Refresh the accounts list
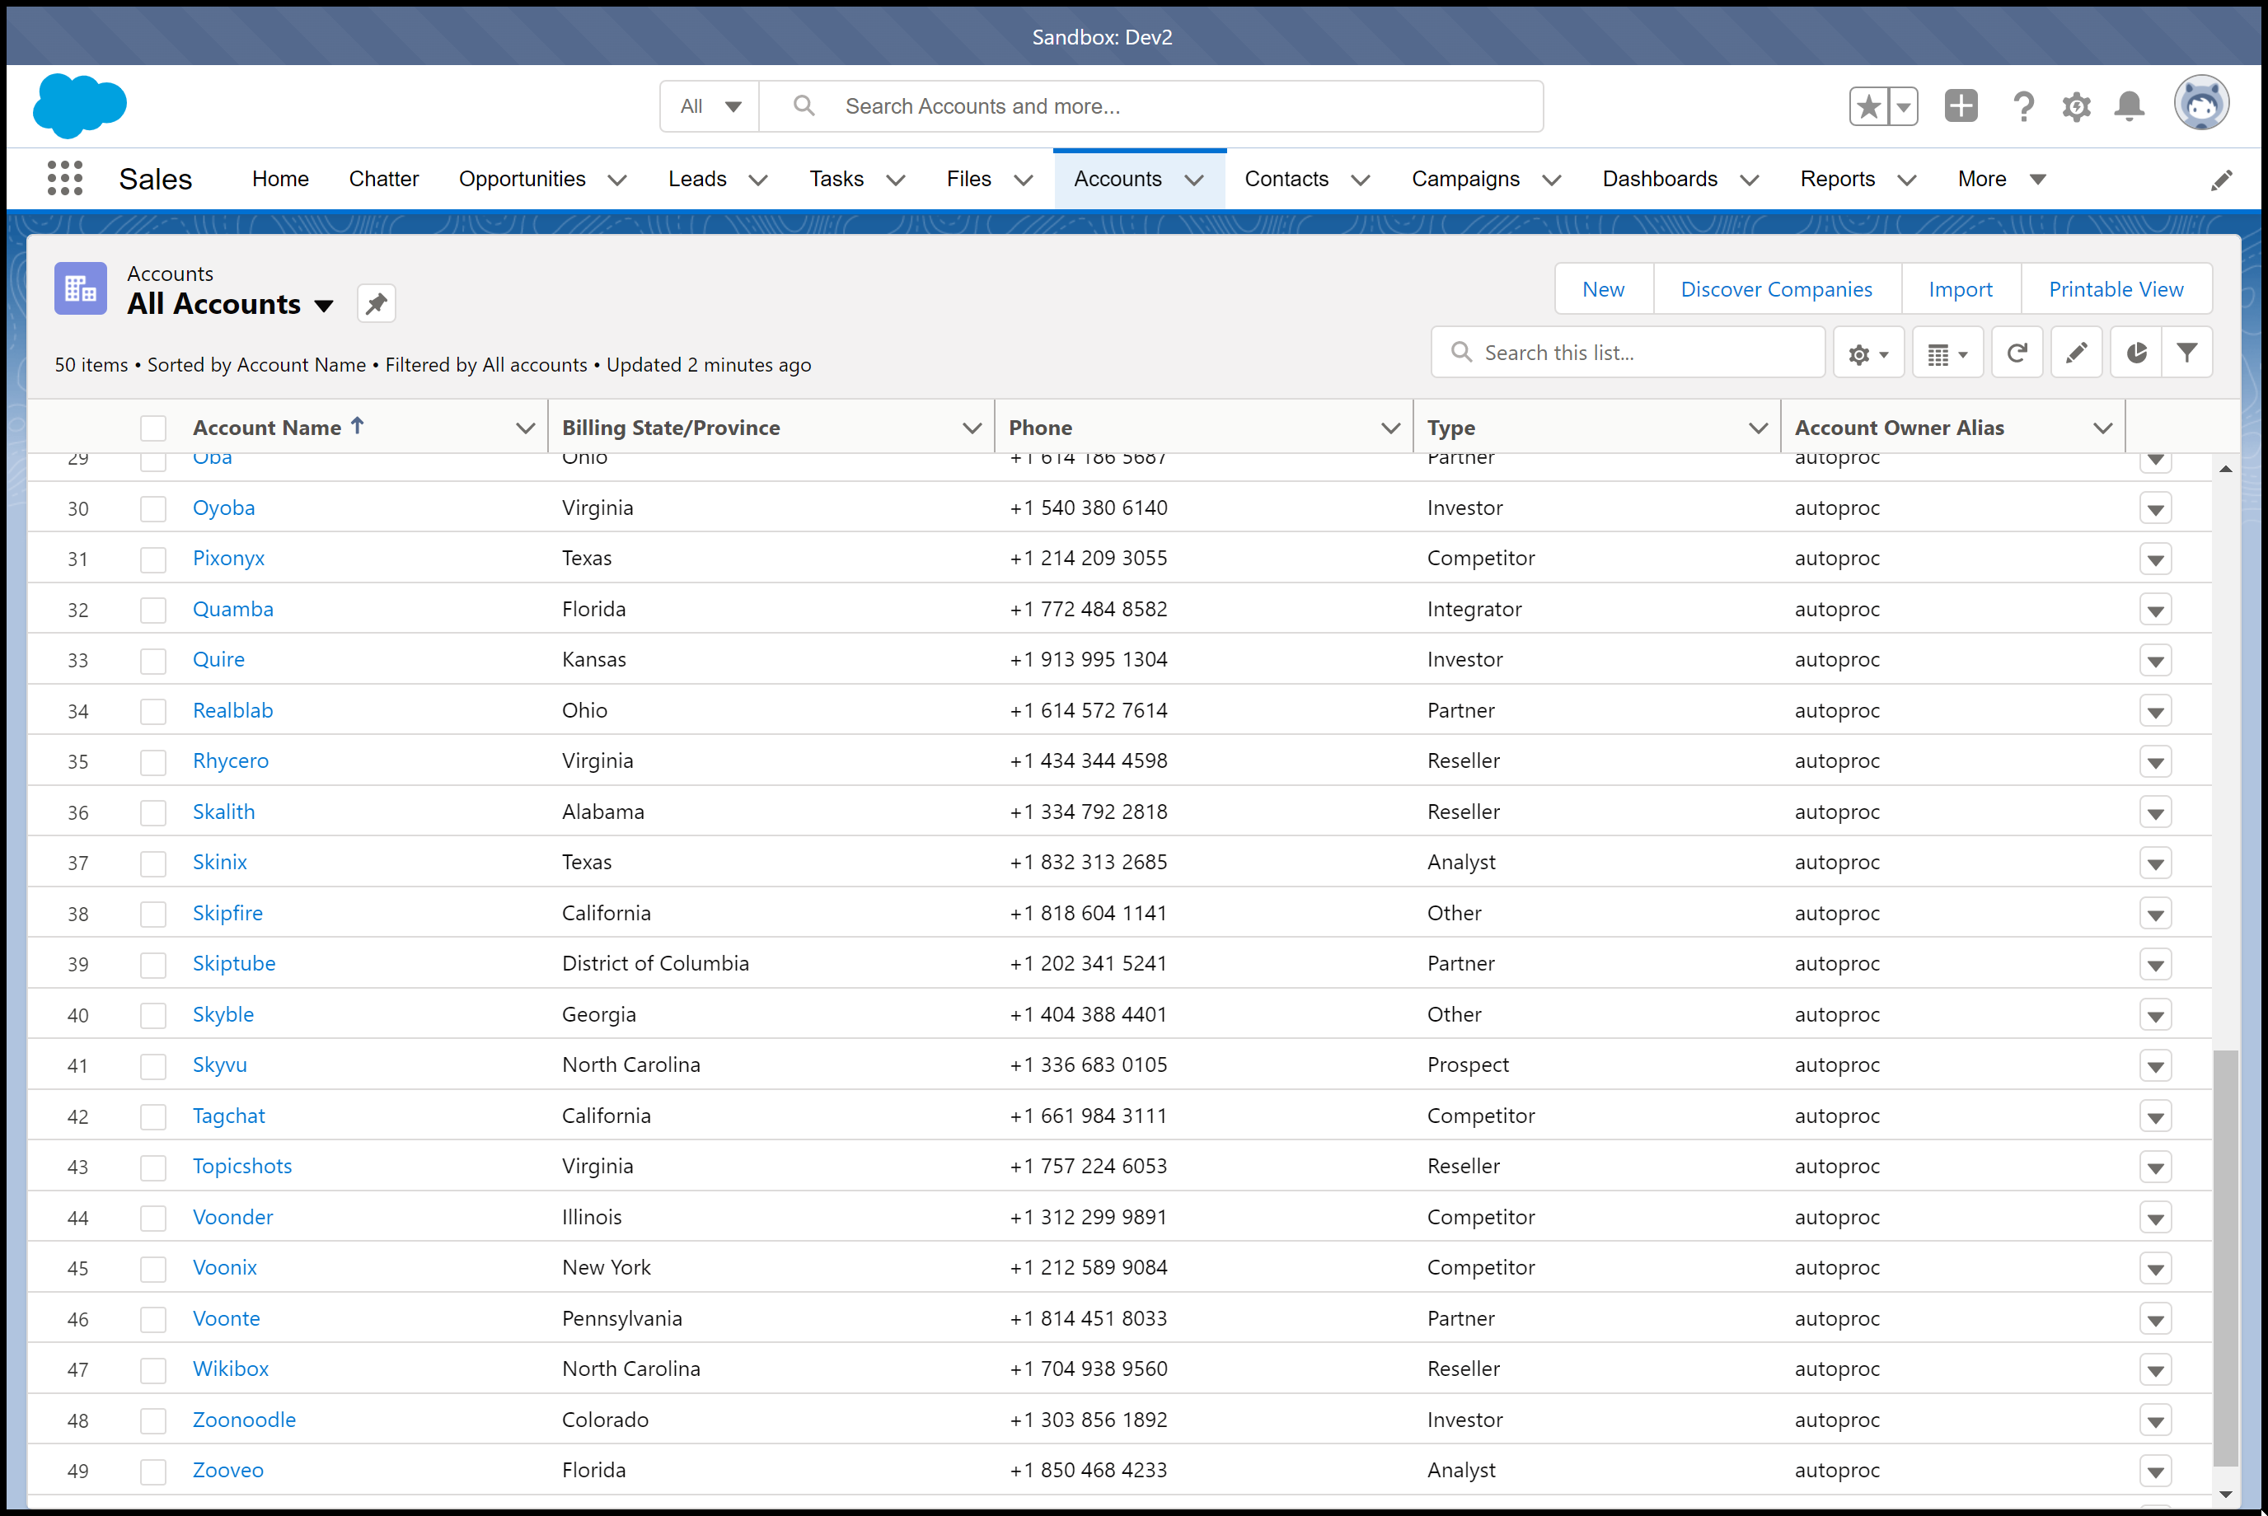This screenshot has height=1516, width=2268. click(x=2017, y=353)
